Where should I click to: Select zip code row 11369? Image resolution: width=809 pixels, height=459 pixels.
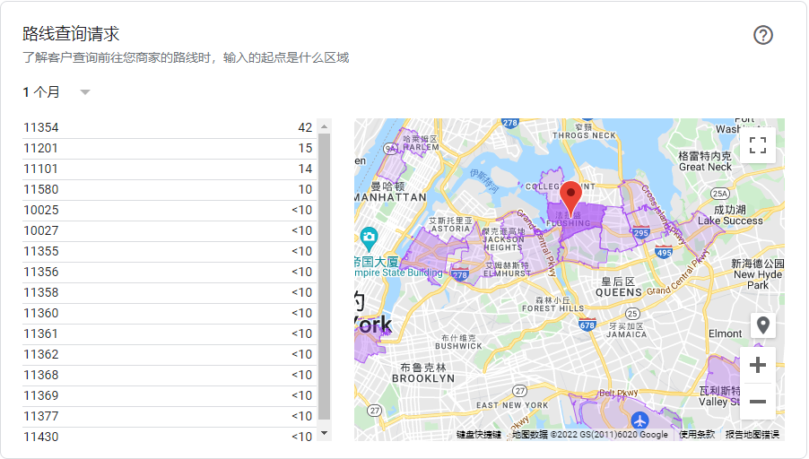point(169,396)
